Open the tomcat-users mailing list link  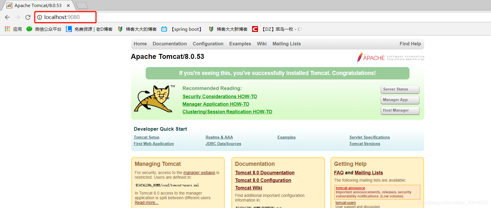coord(346,203)
